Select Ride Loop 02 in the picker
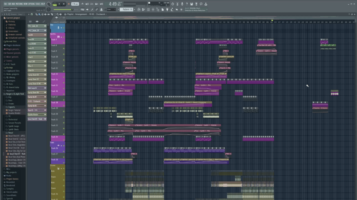The width and height of the screenshot is (357, 200). [37, 88]
